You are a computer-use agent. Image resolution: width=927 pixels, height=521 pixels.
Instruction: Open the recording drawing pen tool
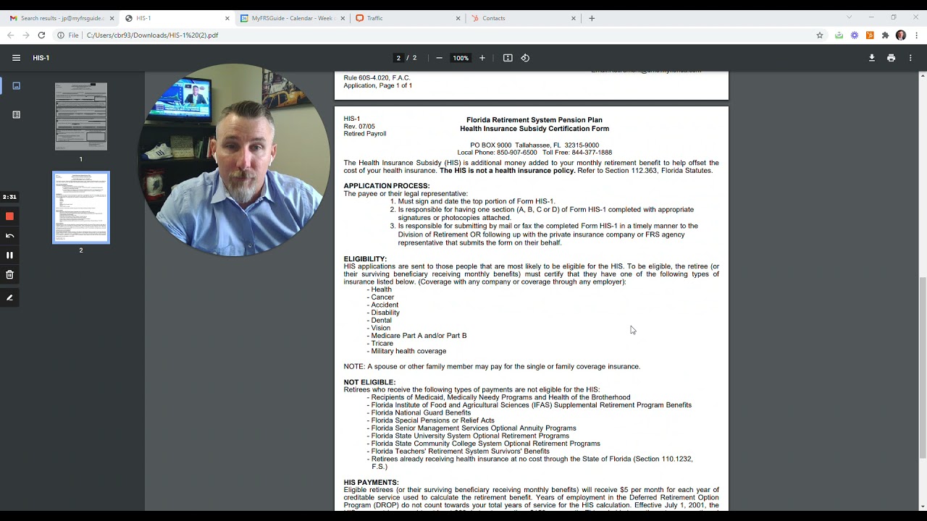(9, 297)
